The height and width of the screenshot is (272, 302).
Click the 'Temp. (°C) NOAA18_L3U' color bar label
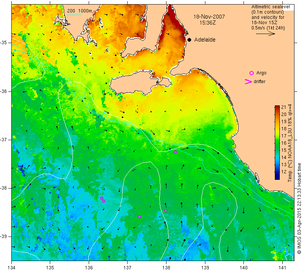coord(290,143)
